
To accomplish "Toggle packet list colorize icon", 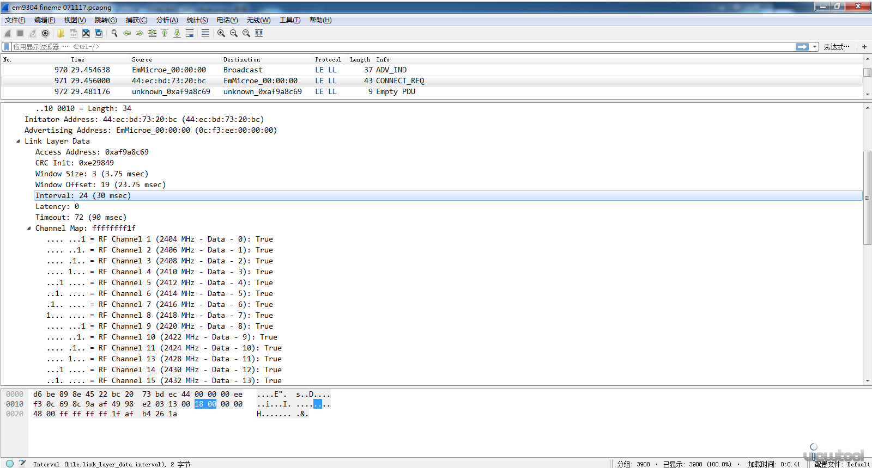I will (x=205, y=33).
